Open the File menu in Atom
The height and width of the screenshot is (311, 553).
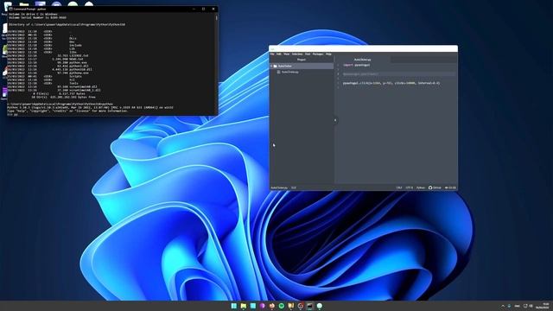272,54
